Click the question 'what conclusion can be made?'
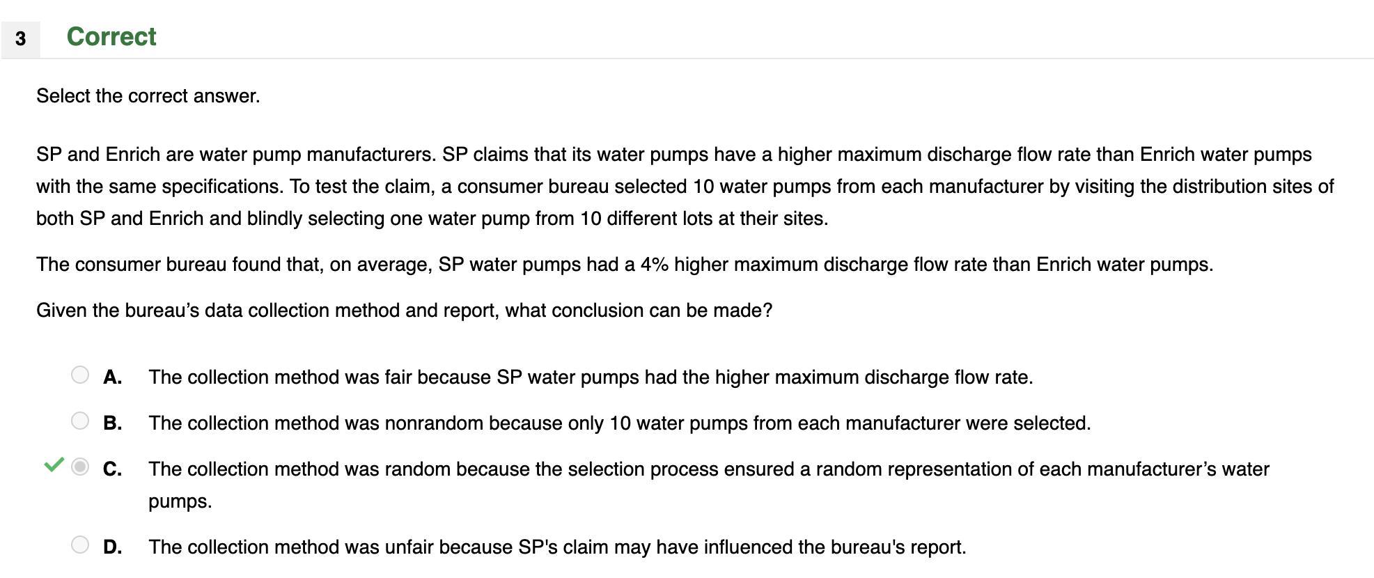The image size is (1374, 578). click(639, 311)
